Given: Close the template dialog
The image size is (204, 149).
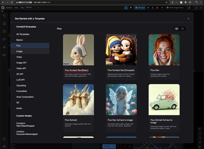Looking at the screenshot, I should pyautogui.click(x=188, y=19).
